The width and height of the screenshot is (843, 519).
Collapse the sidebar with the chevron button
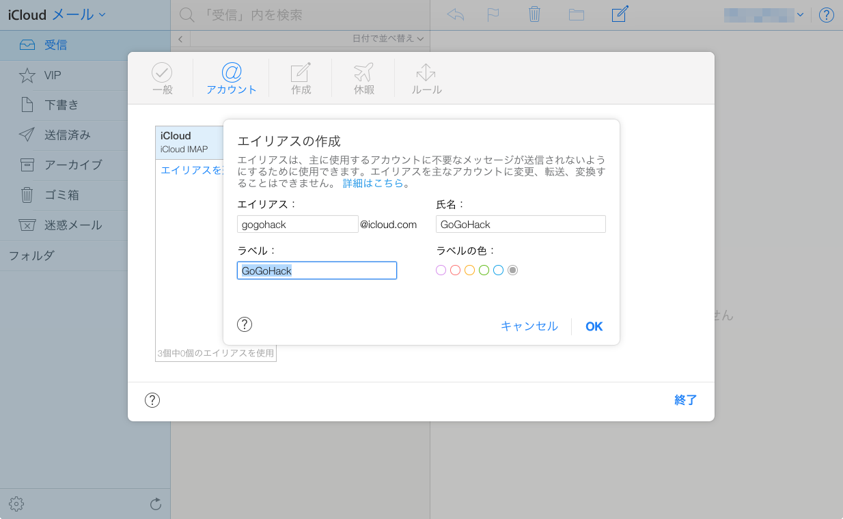click(180, 39)
